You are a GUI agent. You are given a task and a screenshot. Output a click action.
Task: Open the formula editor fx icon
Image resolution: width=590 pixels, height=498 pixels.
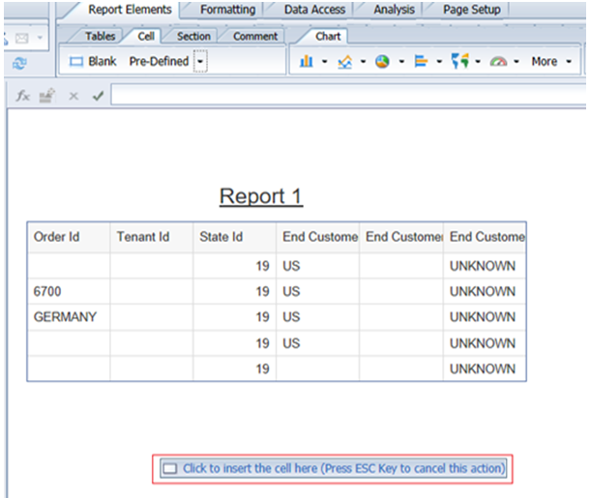(23, 96)
